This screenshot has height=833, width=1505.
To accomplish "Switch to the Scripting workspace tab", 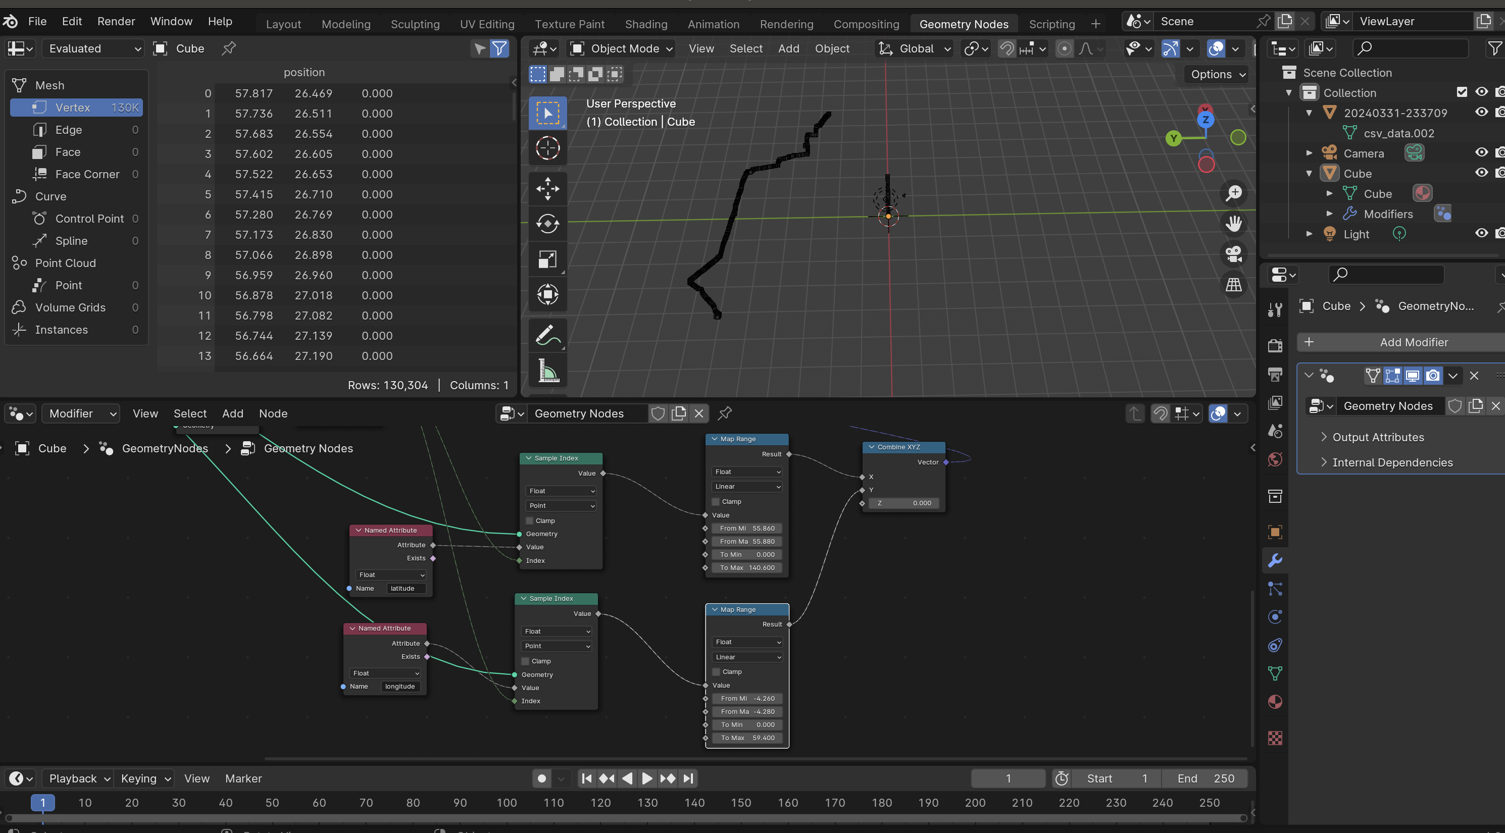I will click(x=1051, y=24).
